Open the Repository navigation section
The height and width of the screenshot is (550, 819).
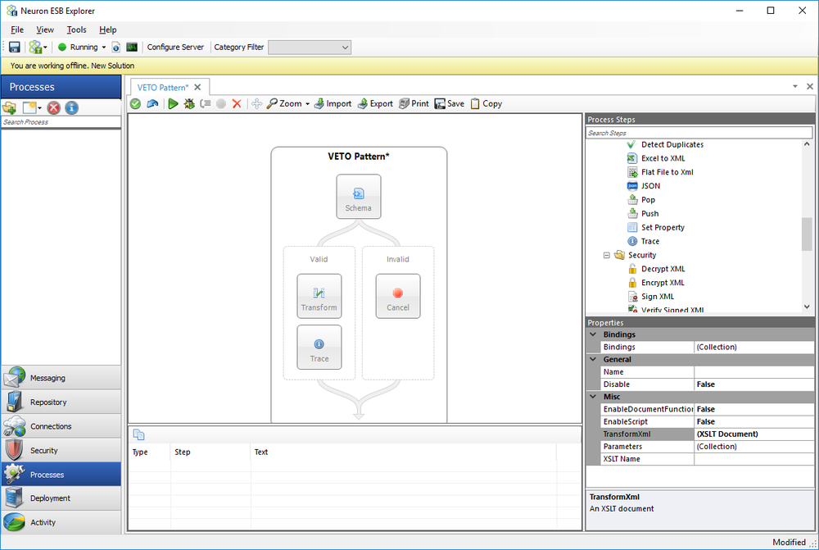tap(61, 402)
